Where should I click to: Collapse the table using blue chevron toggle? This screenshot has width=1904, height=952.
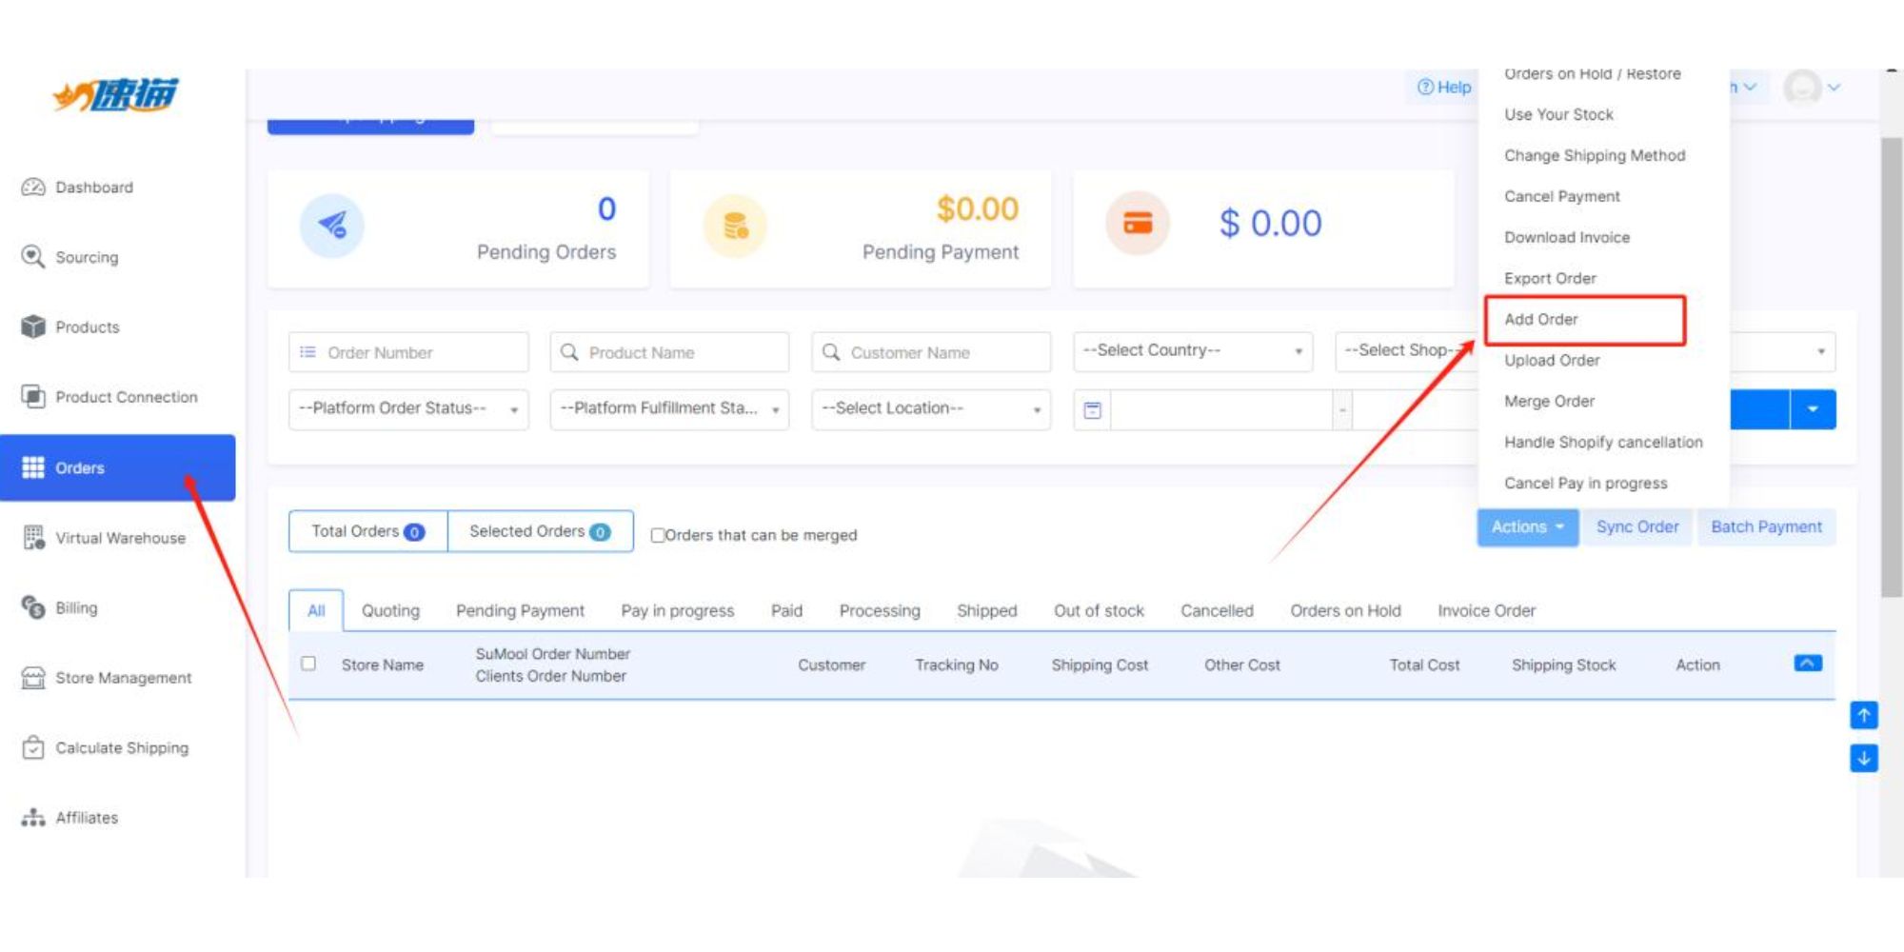1807,664
